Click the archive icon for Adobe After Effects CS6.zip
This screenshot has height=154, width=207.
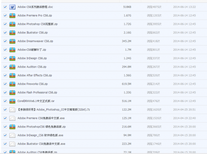click(12, 75)
